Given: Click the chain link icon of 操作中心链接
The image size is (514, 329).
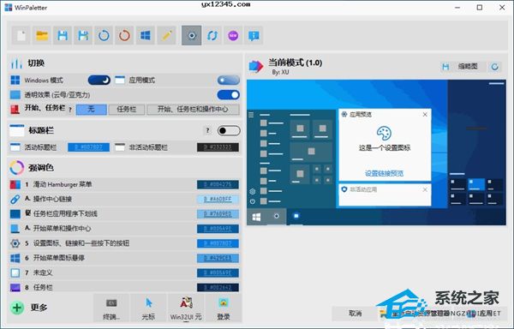Looking at the screenshot, I should (15, 200).
